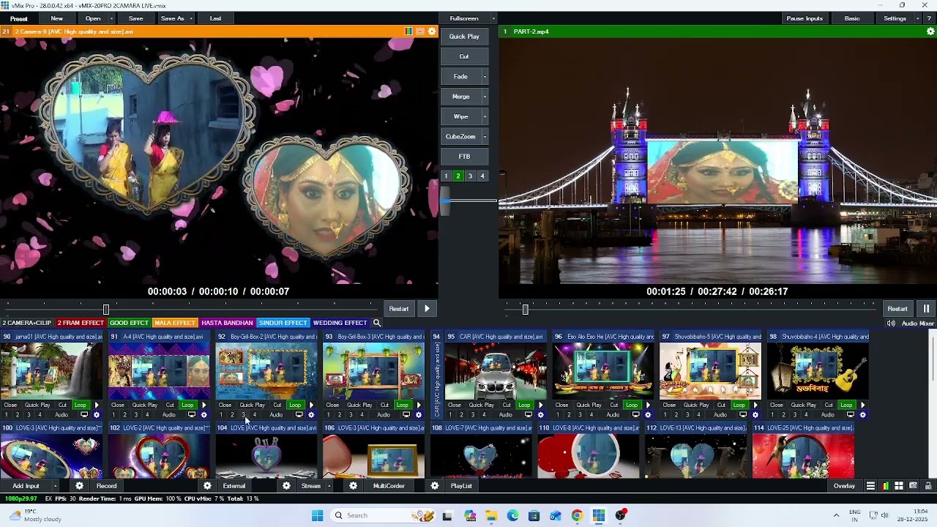Show audio meters icon in bottom bar
The width and height of the screenshot is (937, 527).
pos(885,486)
